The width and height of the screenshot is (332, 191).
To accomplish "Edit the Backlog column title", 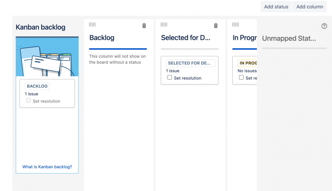I will tap(102, 38).
